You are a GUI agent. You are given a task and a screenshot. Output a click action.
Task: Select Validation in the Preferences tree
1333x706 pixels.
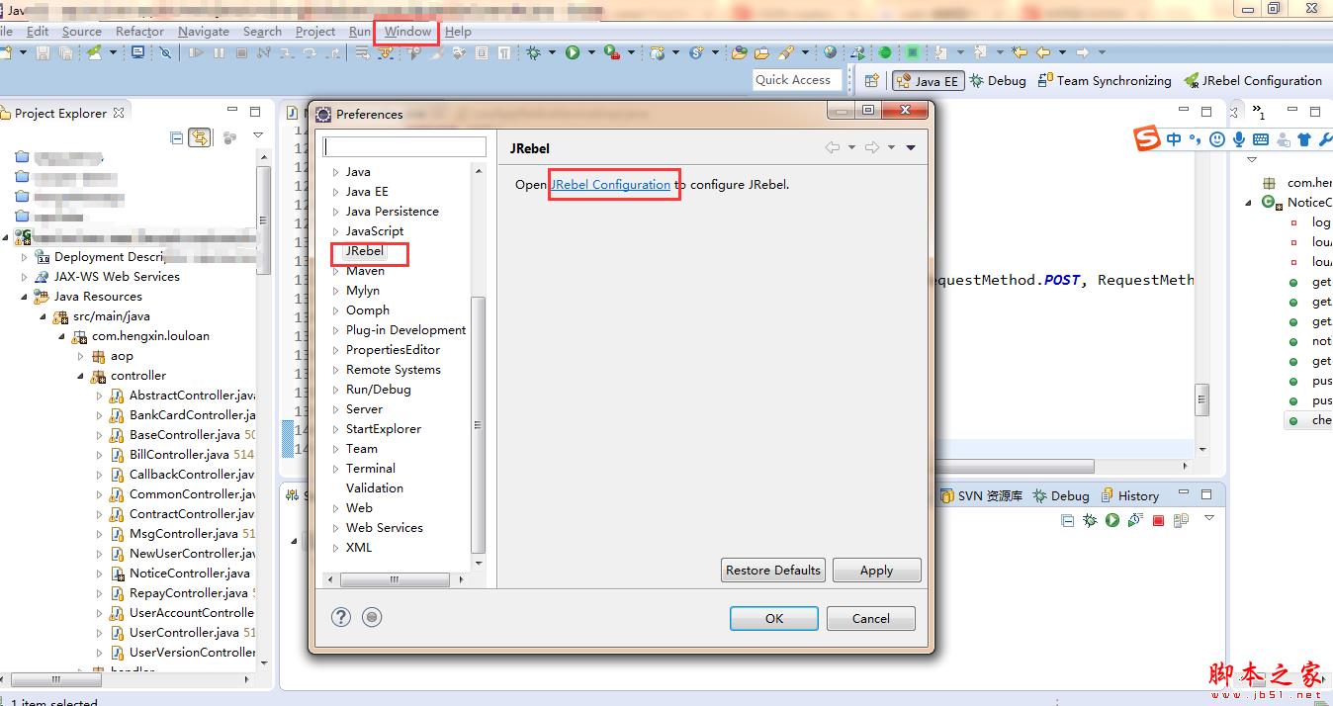click(x=375, y=488)
